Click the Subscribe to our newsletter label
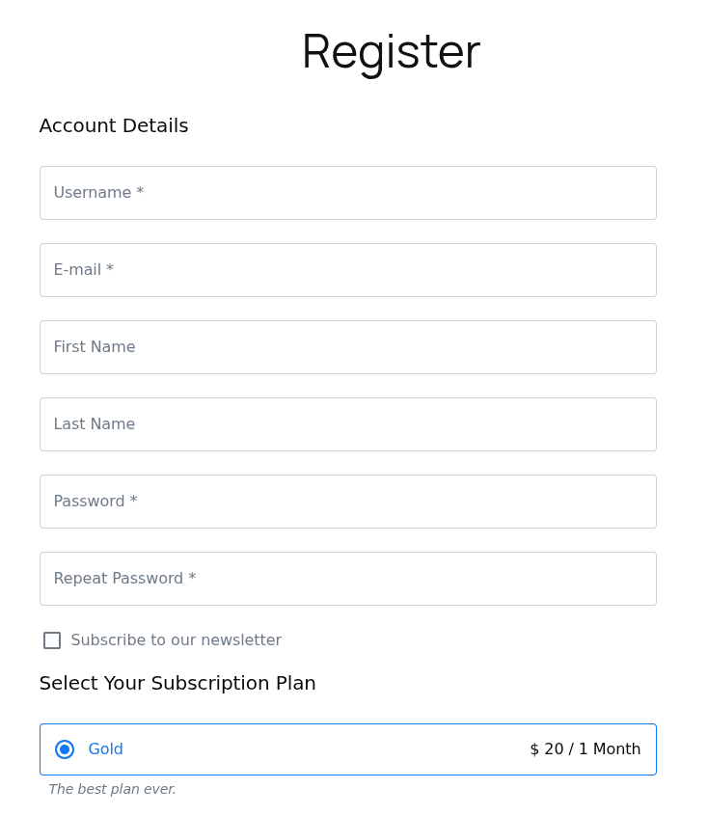This screenshot has height=816, width=708. tap(177, 640)
